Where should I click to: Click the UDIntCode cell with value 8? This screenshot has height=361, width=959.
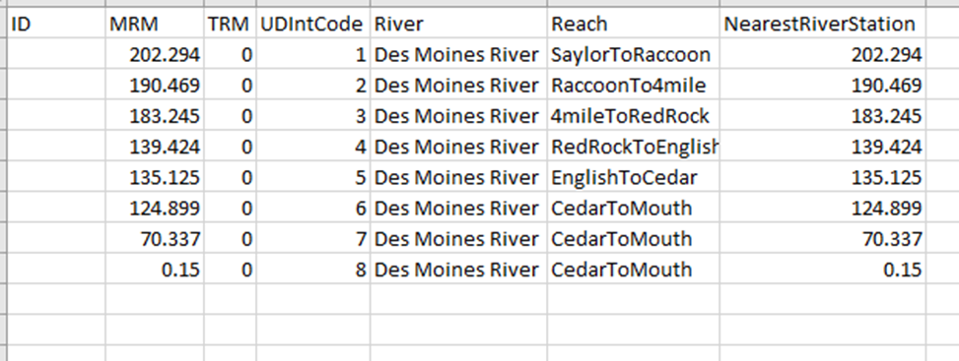tap(313, 269)
